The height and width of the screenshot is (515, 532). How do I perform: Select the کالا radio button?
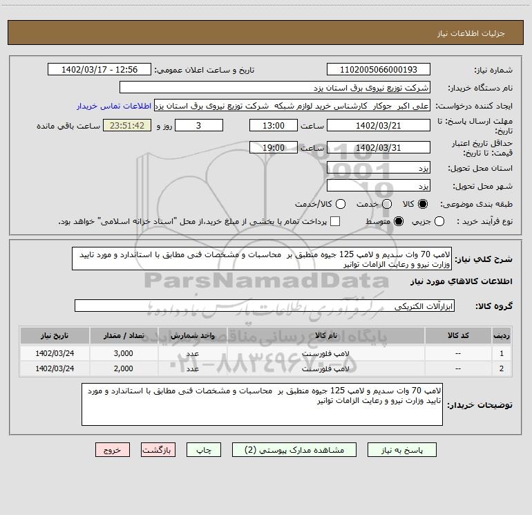pos(423,204)
